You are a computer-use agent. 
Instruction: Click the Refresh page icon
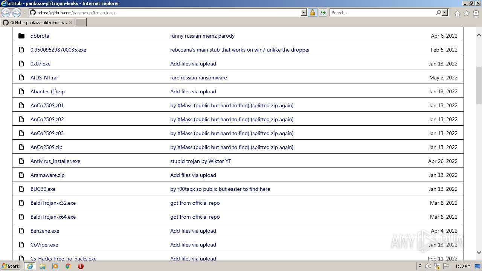coord(323,13)
